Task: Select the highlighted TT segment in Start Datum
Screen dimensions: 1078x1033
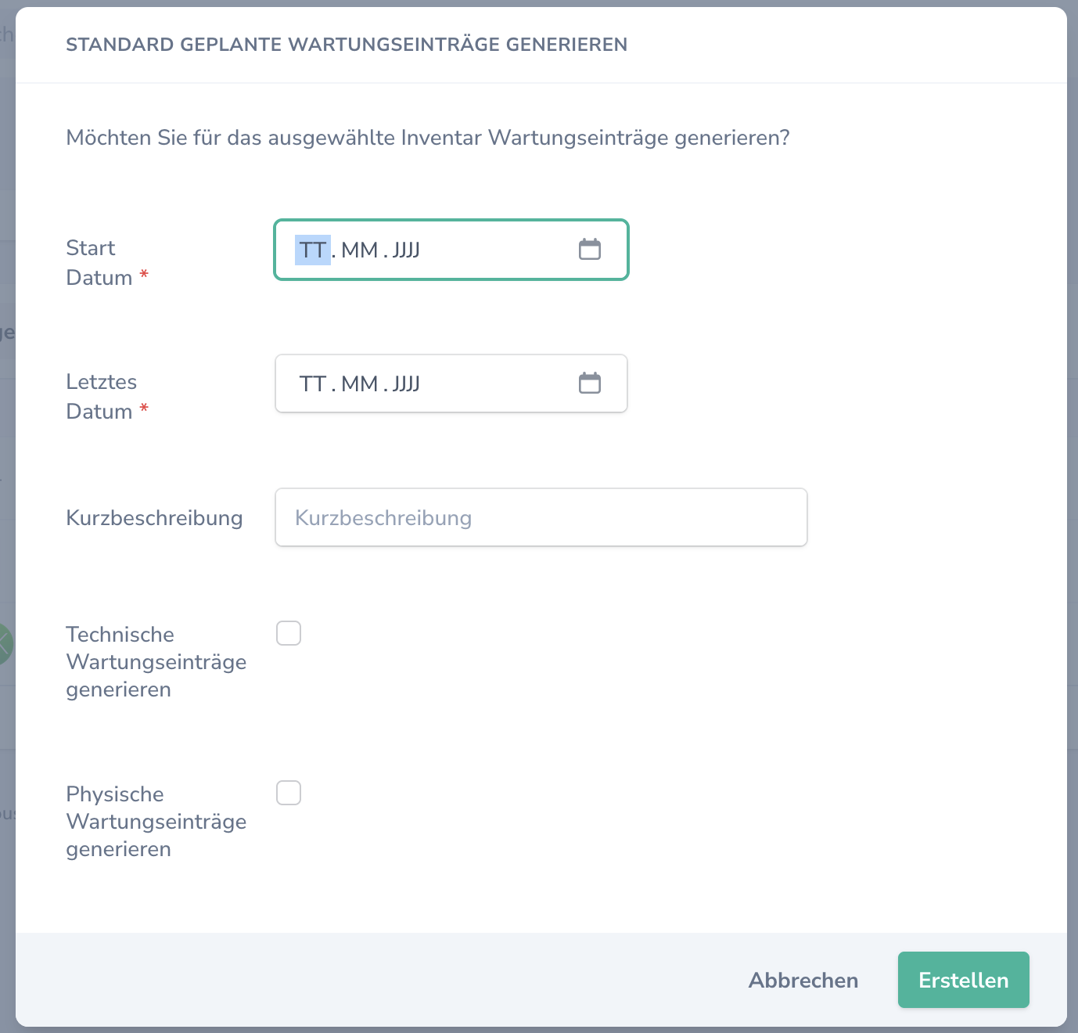Action: 311,250
